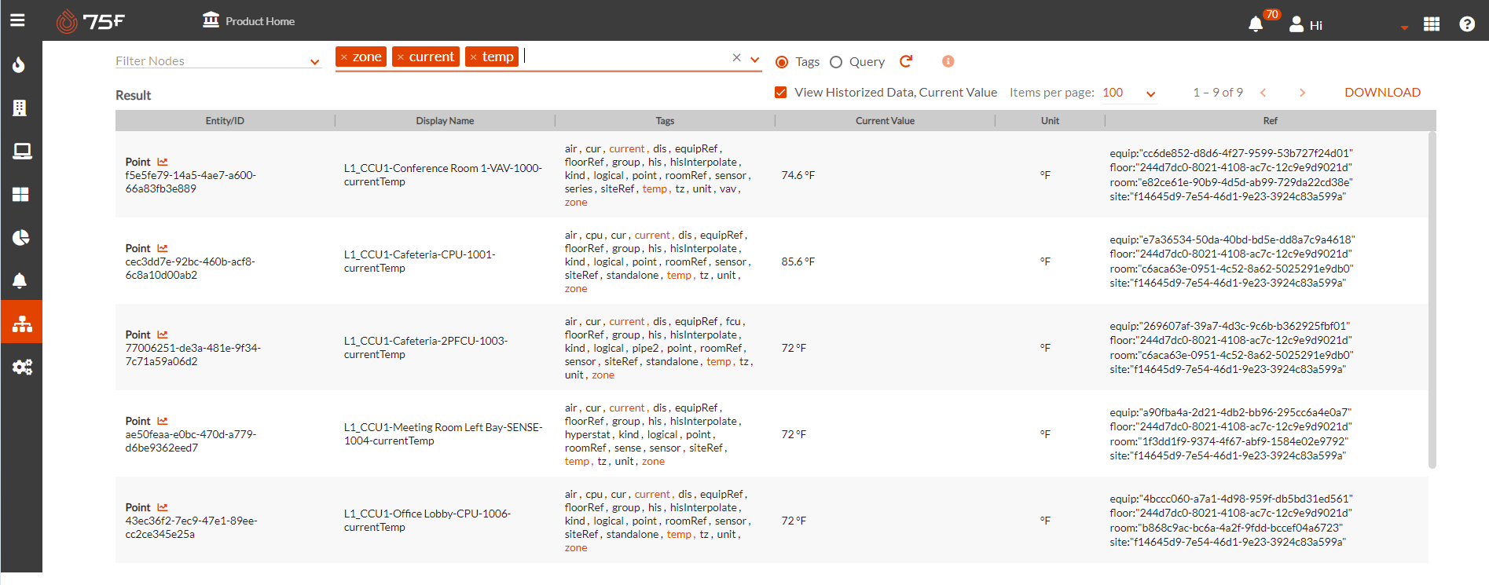Click entity ID 43ec36f2-7ec9-47e1-89ee

pos(192,528)
